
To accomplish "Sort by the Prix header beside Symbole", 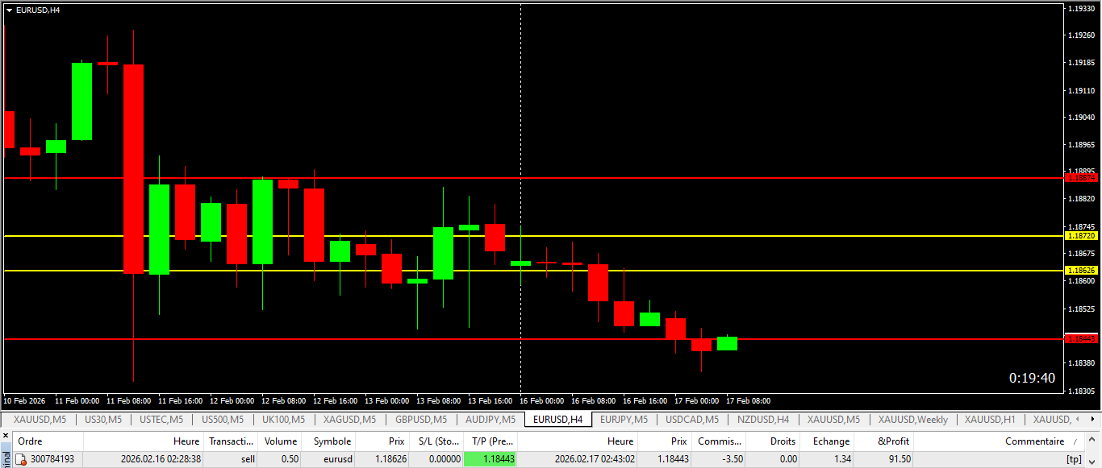I will (x=382, y=441).
